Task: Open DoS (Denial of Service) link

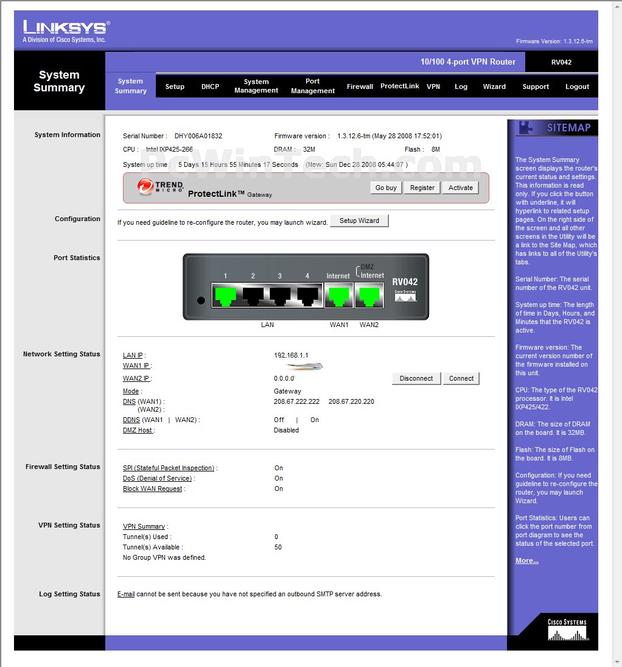Action: pyautogui.click(x=157, y=479)
